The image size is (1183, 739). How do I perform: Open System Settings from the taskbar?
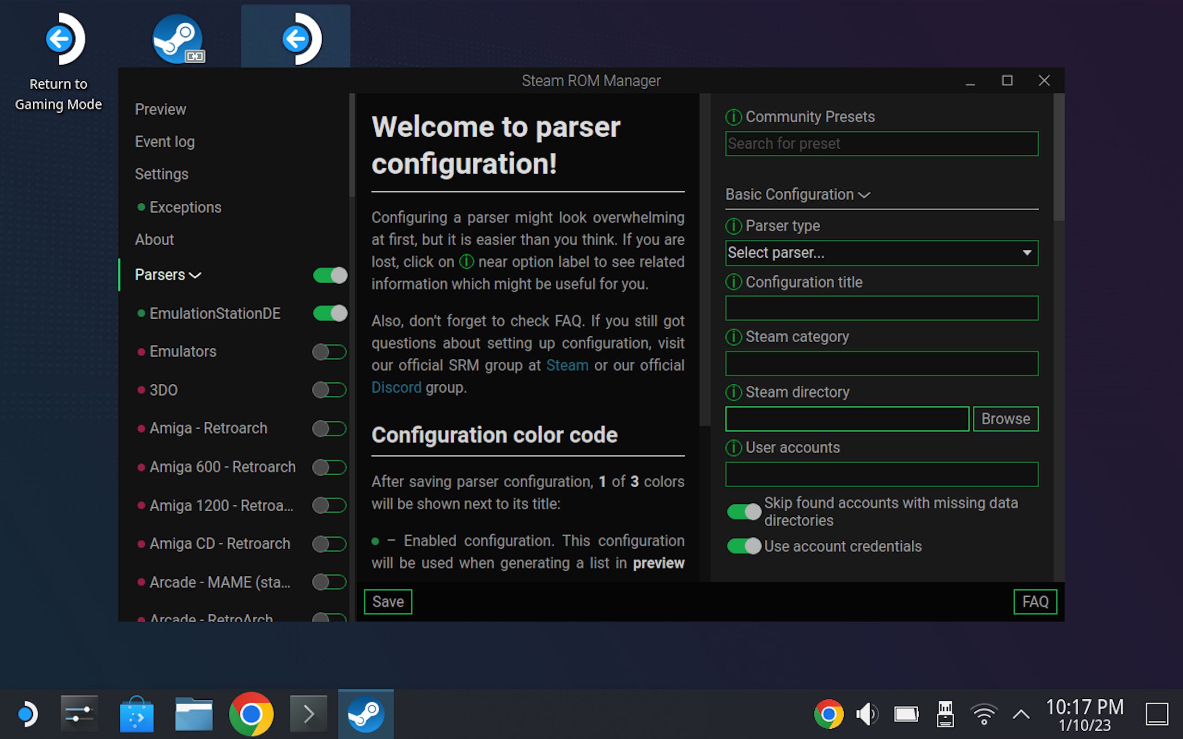(79, 714)
